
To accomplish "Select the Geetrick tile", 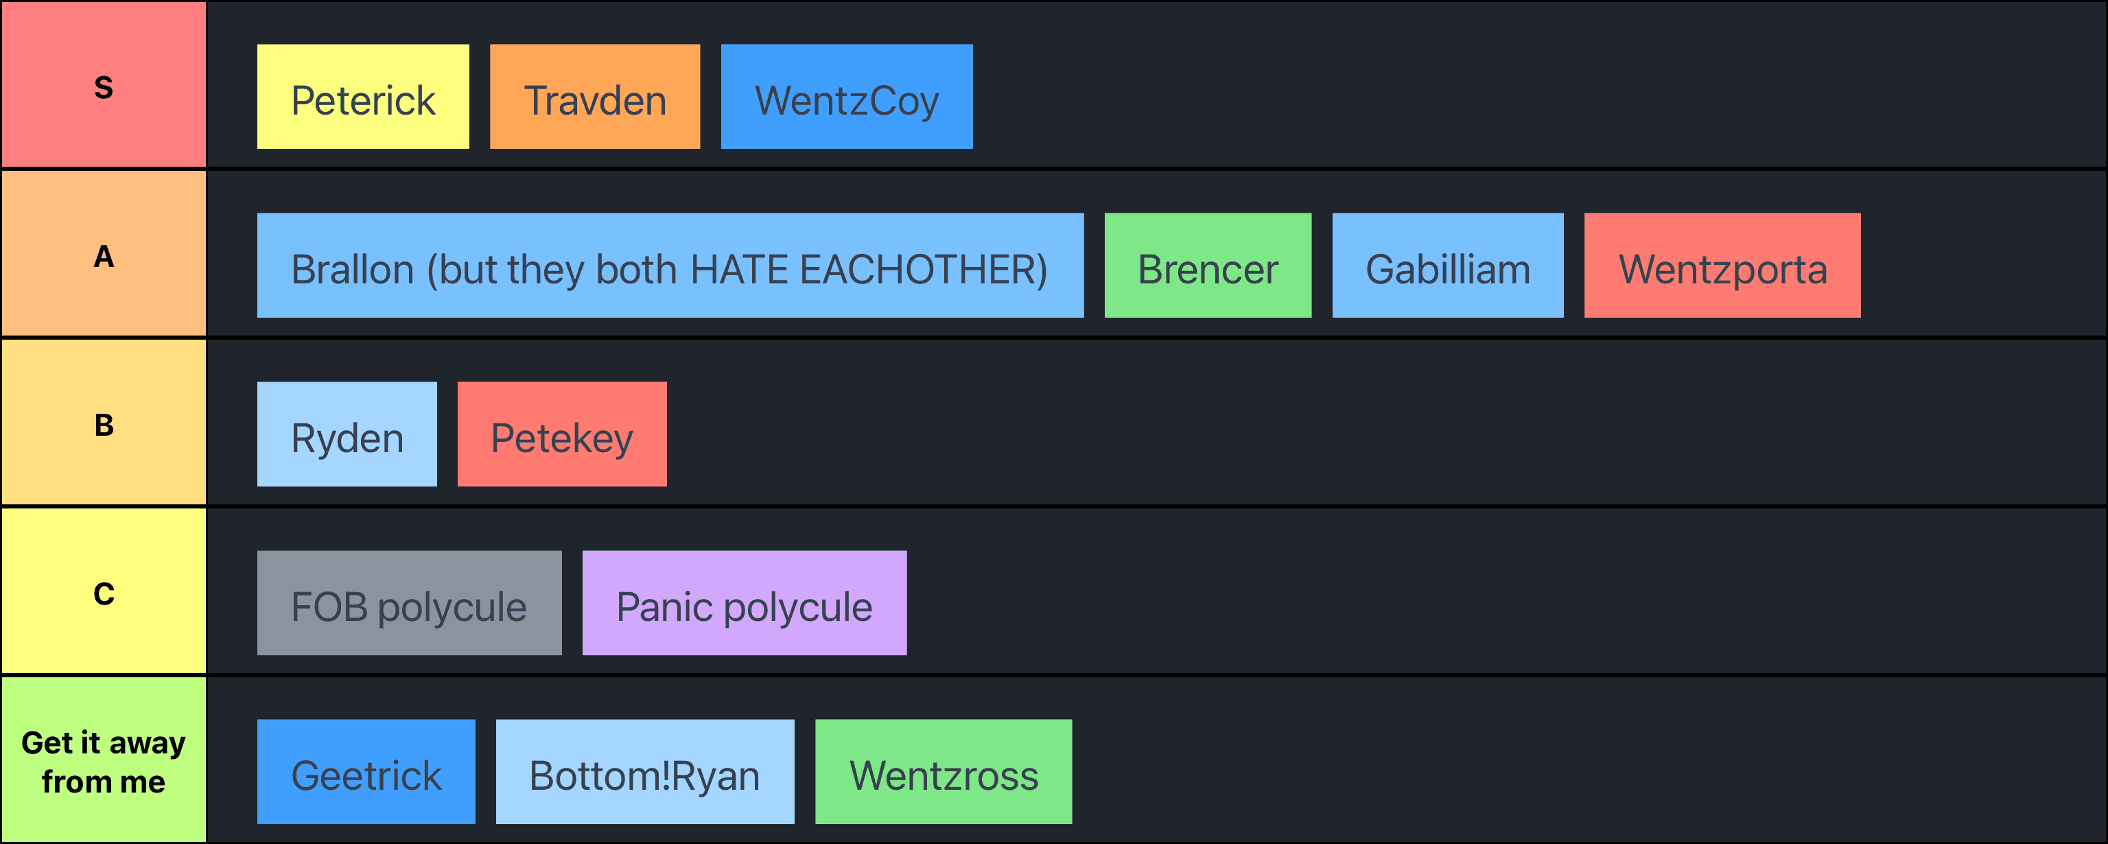I will pyautogui.click(x=366, y=771).
